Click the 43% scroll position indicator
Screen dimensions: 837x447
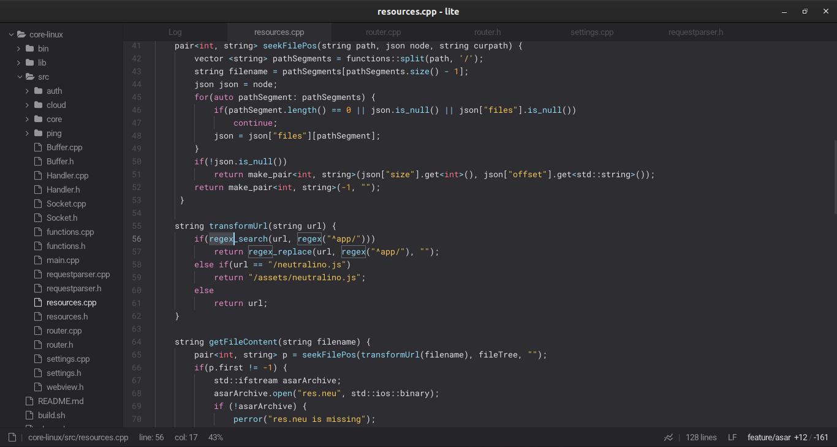tap(216, 437)
